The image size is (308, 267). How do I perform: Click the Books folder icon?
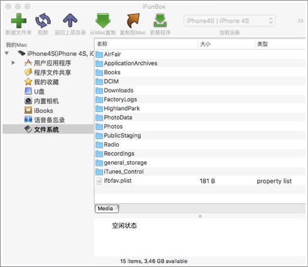tap(99, 72)
